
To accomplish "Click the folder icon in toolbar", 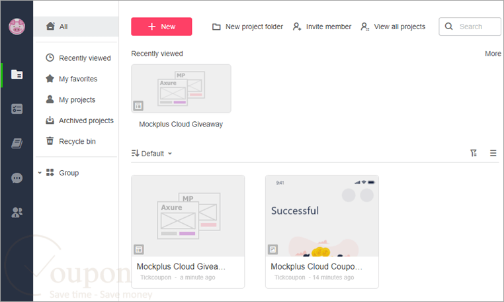I will tap(216, 26).
